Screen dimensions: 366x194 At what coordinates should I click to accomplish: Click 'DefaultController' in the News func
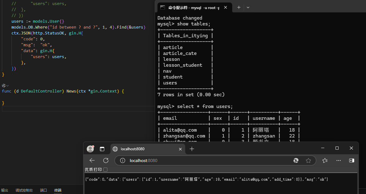(41, 91)
